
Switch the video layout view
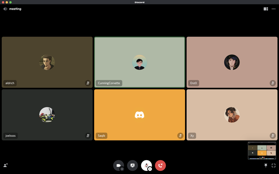point(266,9)
